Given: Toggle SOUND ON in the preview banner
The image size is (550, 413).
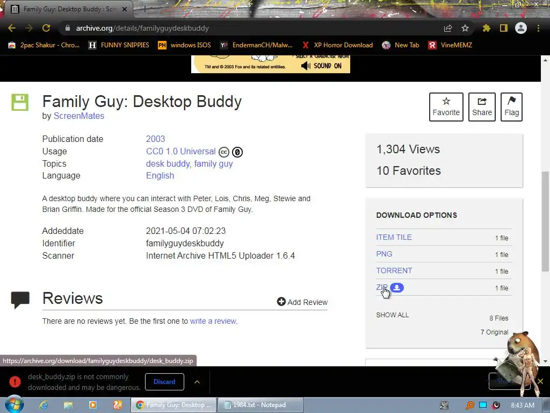Looking at the screenshot, I should click(x=321, y=66).
